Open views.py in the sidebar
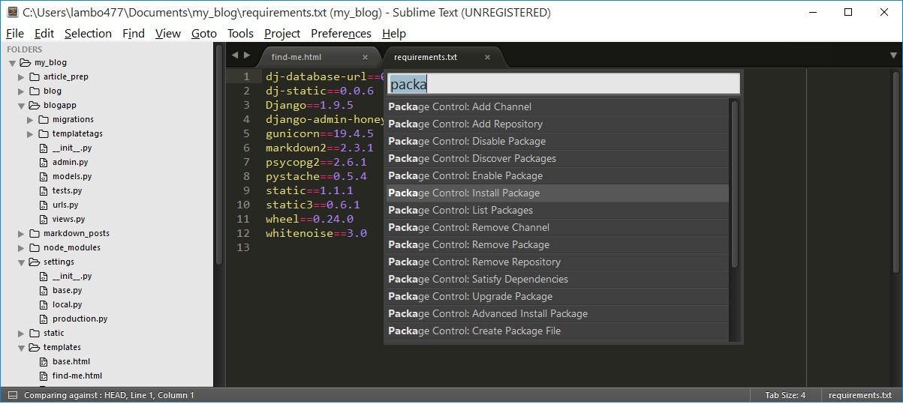903x404 pixels. 68,219
